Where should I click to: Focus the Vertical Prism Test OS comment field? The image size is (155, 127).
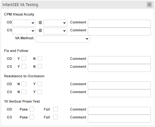coord(119,119)
